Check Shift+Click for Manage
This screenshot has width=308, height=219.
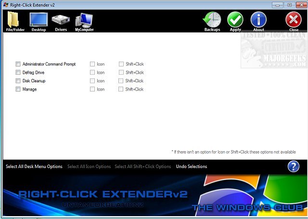tap(121, 89)
